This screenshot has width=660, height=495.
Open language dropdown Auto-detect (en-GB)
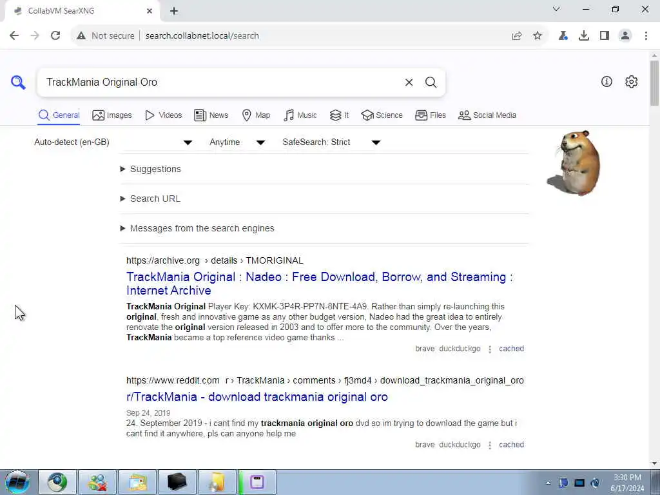113,142
